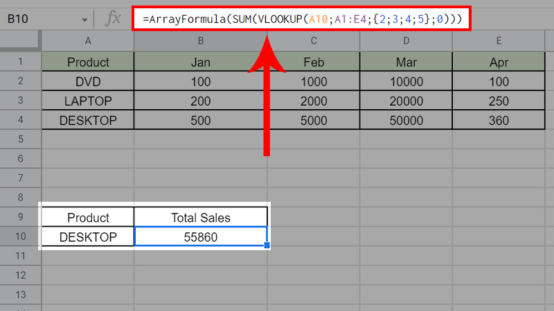Click the LAPTOP product cell

(88, 101)
